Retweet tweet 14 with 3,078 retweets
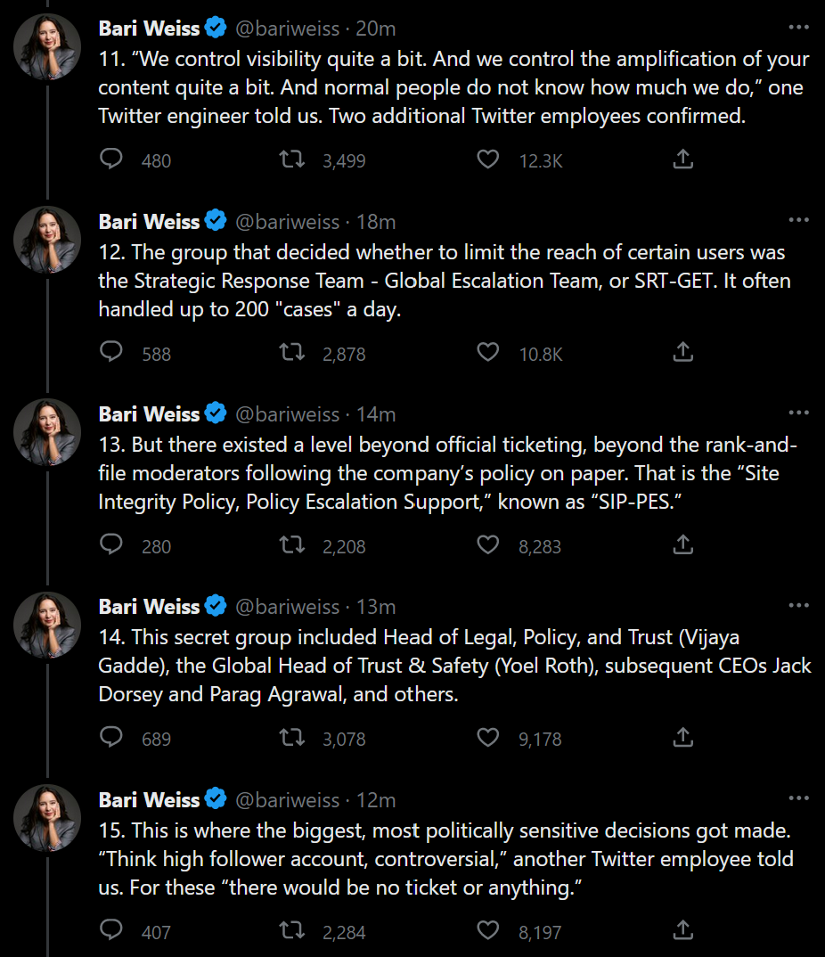This screenshot has width=825, height=957. click(291, 738)
